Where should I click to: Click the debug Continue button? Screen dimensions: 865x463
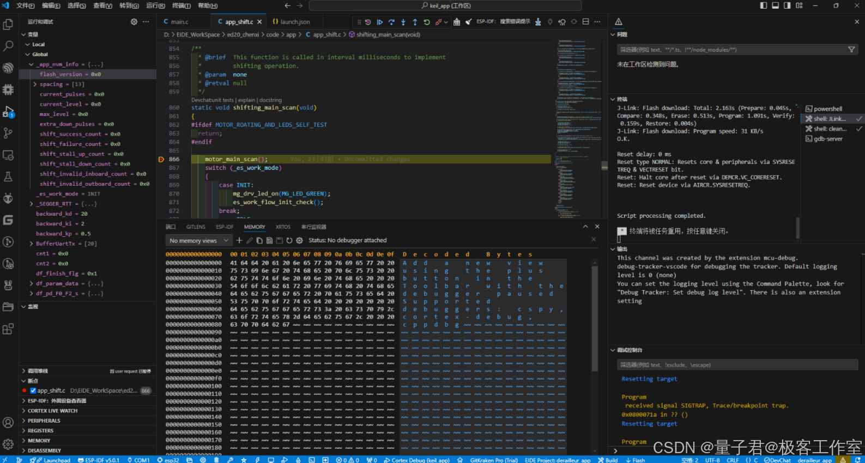[x=380, y=22]
